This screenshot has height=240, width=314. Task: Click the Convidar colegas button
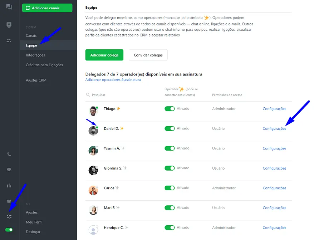pyautogui.click(x=148, y=55)
